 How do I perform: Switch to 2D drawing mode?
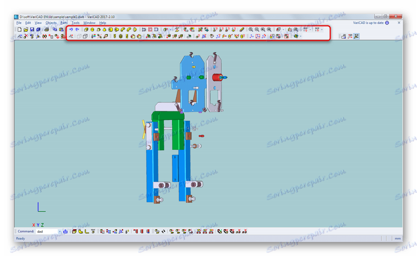[344, 36]
